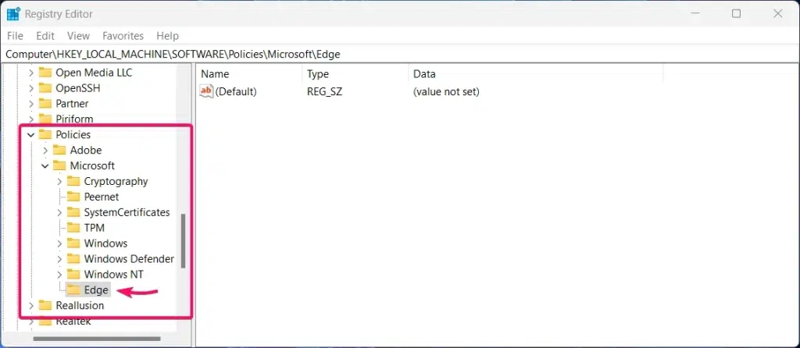This screenshot has width=800, height=348.
Task: Open the Favorites menu
Action: tap(123, 36)
